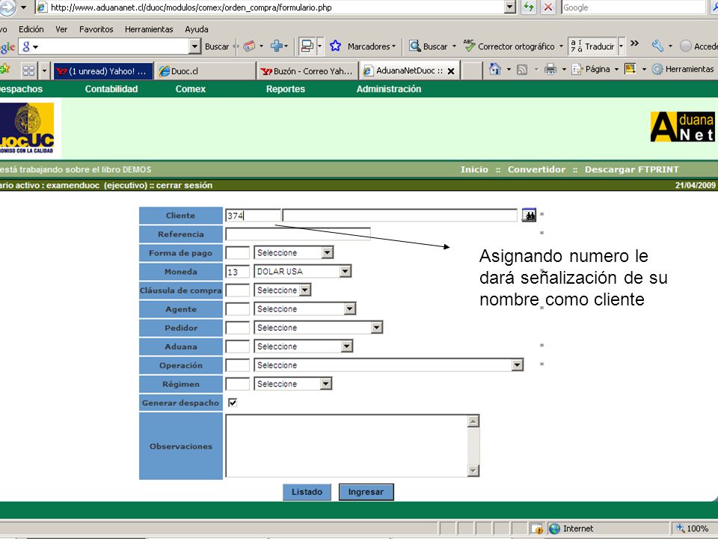Open the Operación dropdown list
The width and height of the screenshot is (718, 539).
(x=518, y=365)
